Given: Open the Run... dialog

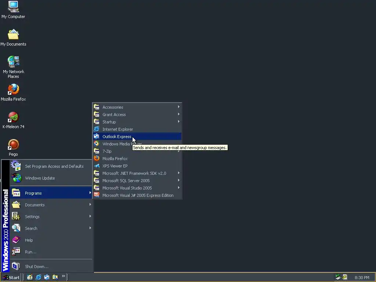Looking at the screenshot, I should (51, 252).
